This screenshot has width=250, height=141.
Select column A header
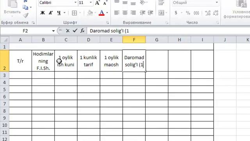pos(20,40)
